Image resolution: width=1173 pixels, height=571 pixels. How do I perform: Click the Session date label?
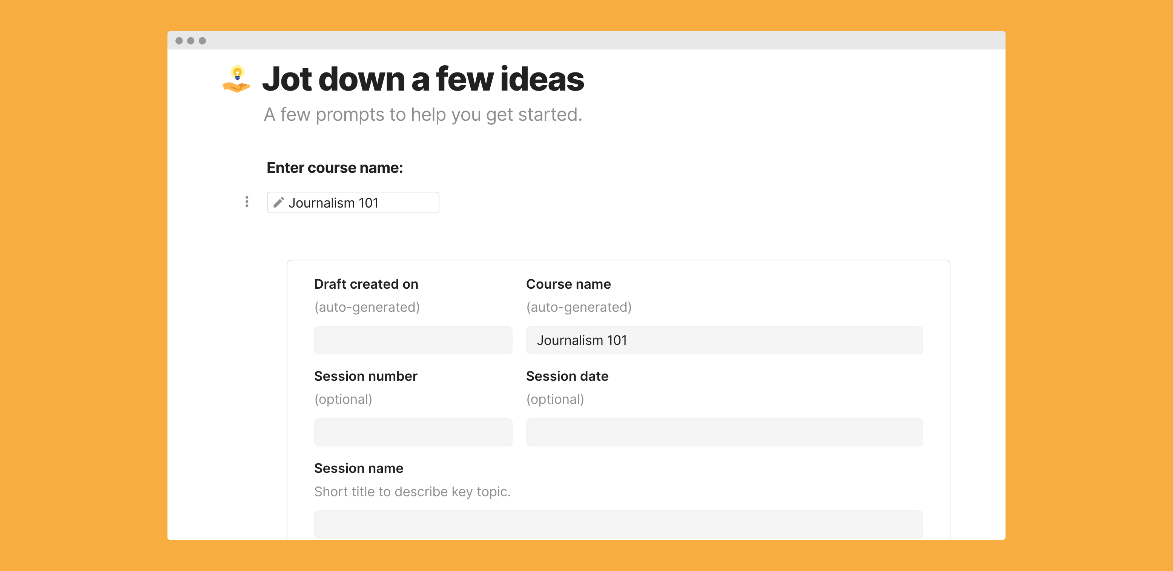(x=567, y=376)
